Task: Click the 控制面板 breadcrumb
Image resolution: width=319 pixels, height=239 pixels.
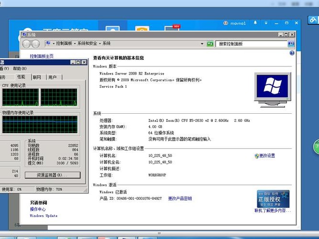Action: pos(64,43)
